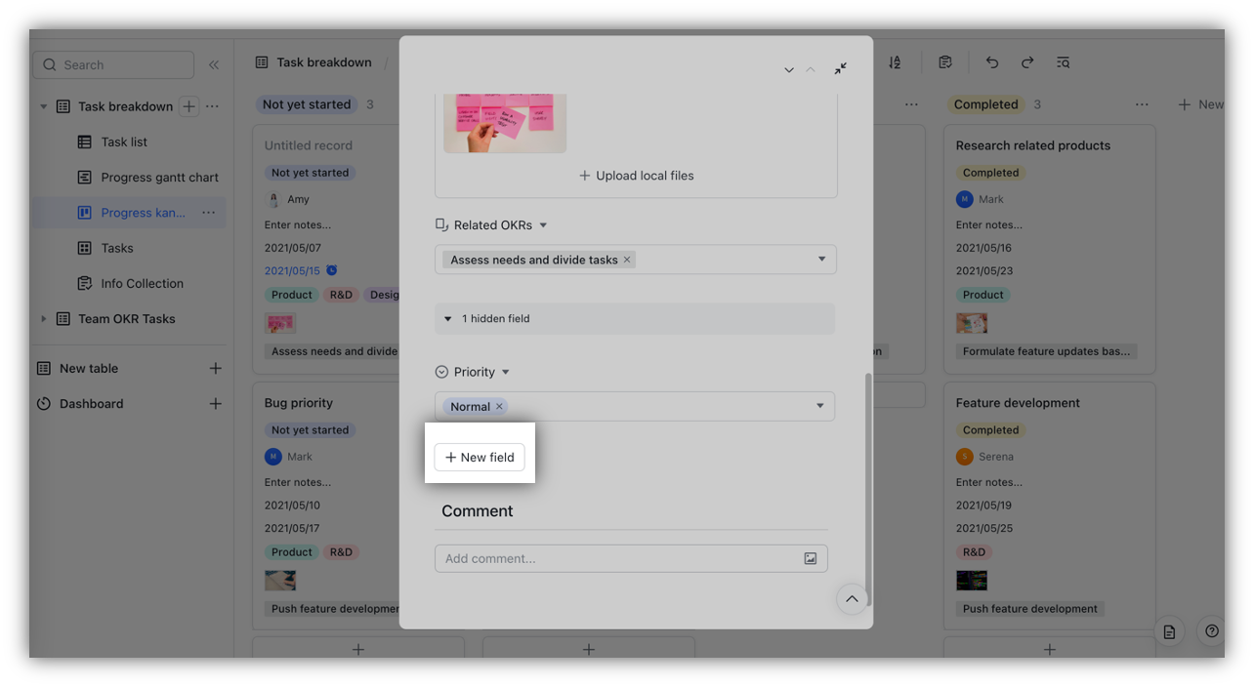
Task: Click the New field button
Action: tap(480, 457)
